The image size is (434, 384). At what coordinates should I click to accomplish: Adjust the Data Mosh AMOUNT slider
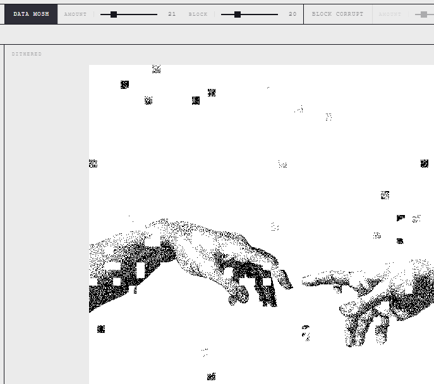(x=129, y=15)
